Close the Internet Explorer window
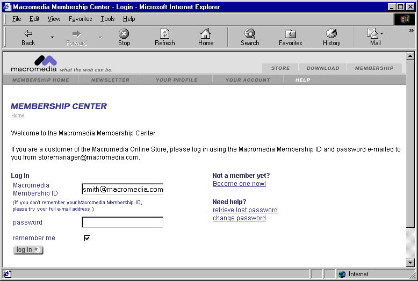Image resolution: width=418 pixels, height=281 pixels. pos(410,7)
